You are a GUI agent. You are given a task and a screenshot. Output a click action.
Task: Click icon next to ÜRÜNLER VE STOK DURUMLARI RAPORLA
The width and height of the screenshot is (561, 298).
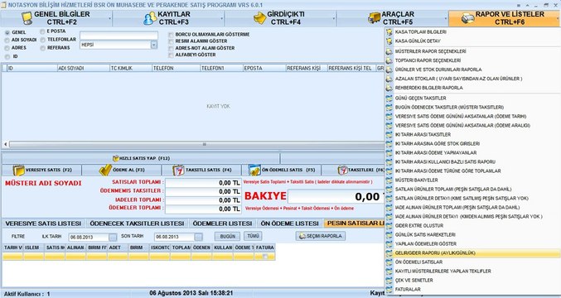[x=389, y=70]
